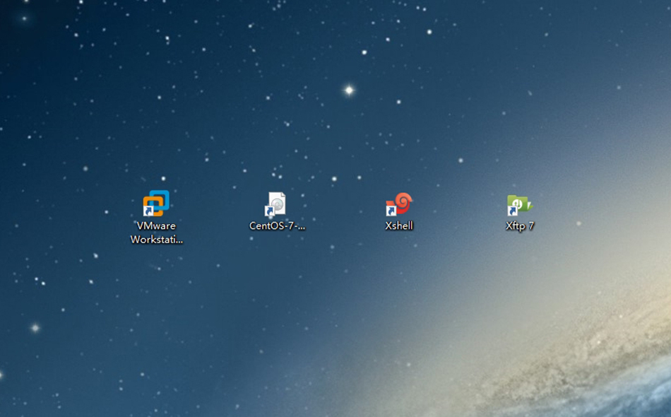Screen dimensions: 671x417
Task: Click the shortcut arrow on CentOS-7 icon
Action: (269, 211)
